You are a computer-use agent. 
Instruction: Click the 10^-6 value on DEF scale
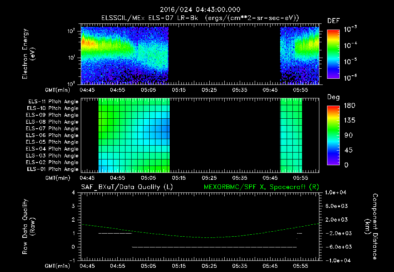[x=350, y=78]
